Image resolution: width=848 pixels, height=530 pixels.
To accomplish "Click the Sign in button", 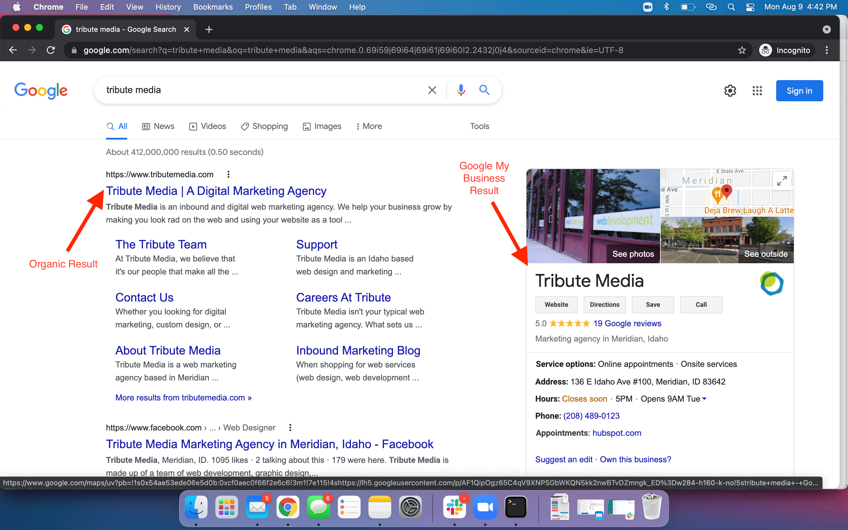I will pos(799,91).
